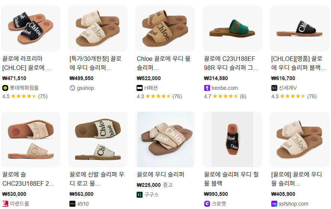This screenshot has width=331, height=209.
Task: Click the trenbe.com purple seller icon
Action: (207, 88)
